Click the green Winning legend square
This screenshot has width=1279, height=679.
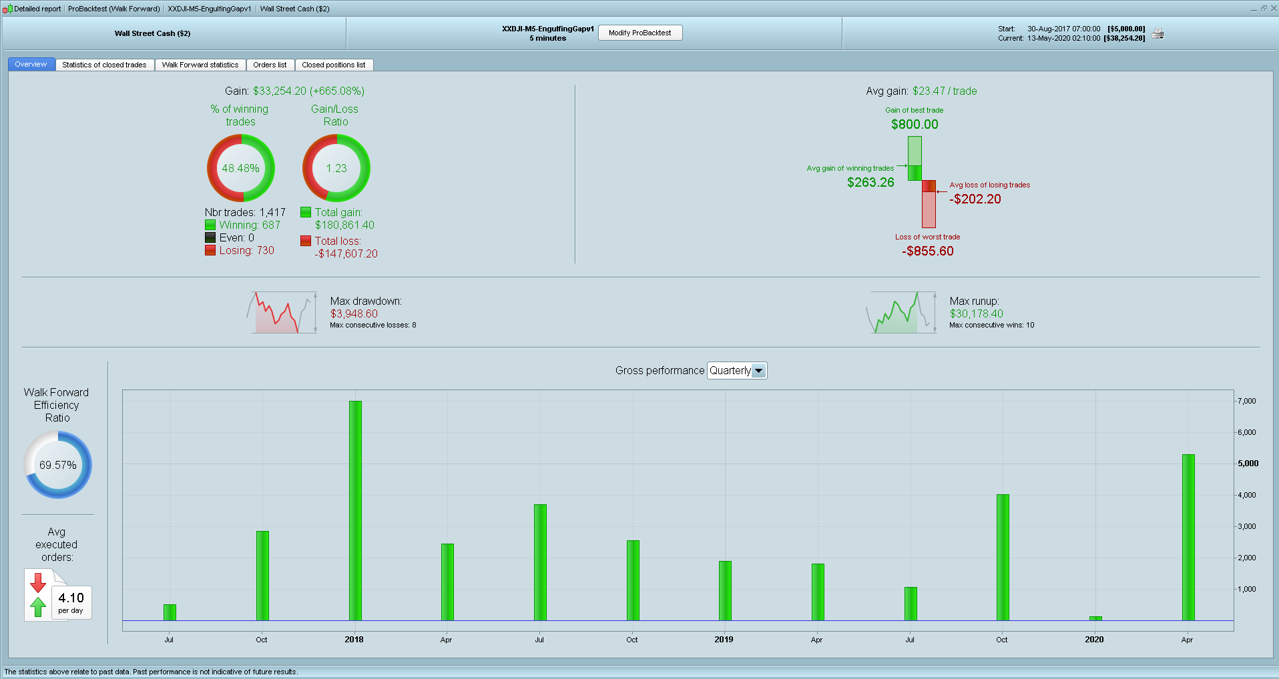point(210,225)
